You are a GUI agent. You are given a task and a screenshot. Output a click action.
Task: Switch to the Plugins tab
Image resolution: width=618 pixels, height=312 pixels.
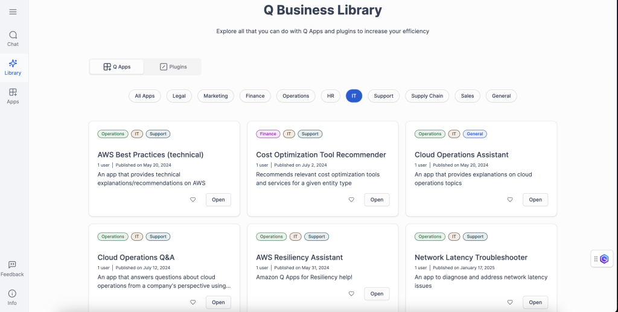[x=173, y=67]
